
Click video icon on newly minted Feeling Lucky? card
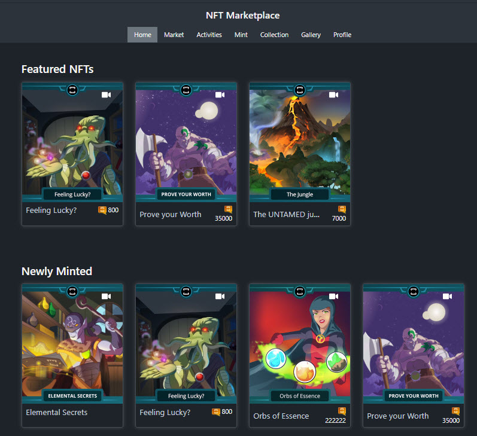[x=220, y=297]
